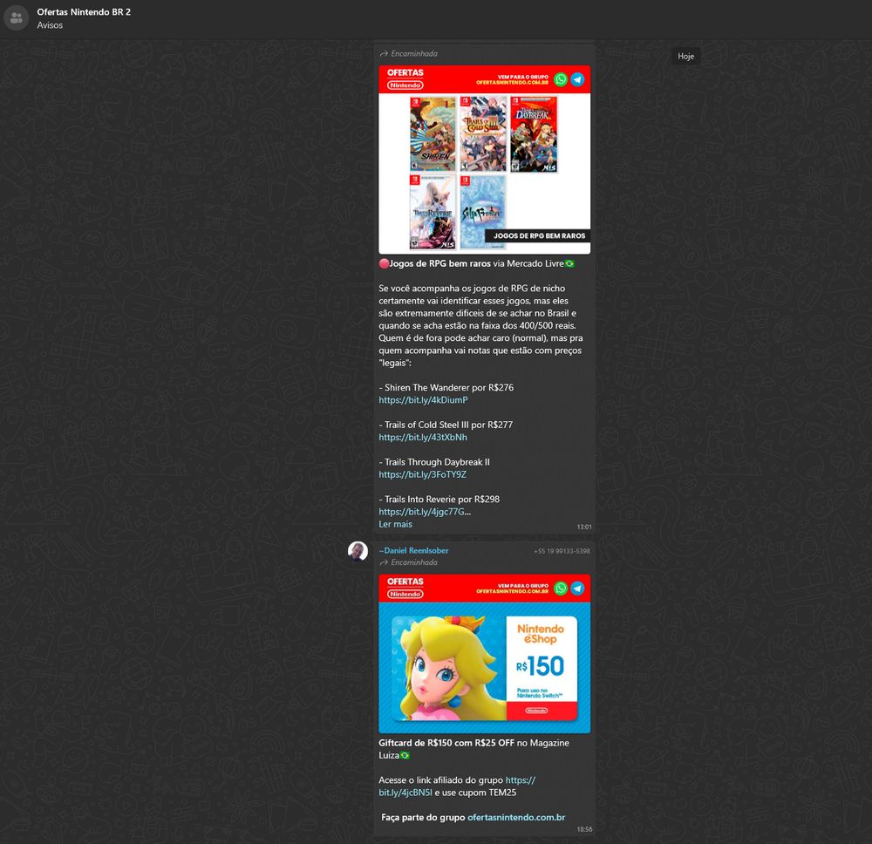Open Trails of Cold Steel III link bit.ly/43tXbNh
872x844 pixels.
click(423, 438)
